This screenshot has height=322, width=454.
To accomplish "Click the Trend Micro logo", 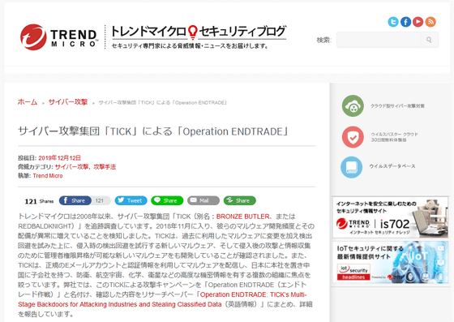I will (x=58, y=37).
